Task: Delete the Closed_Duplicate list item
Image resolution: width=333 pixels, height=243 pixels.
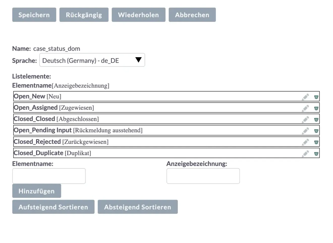Action: click(x=317, y=154)
